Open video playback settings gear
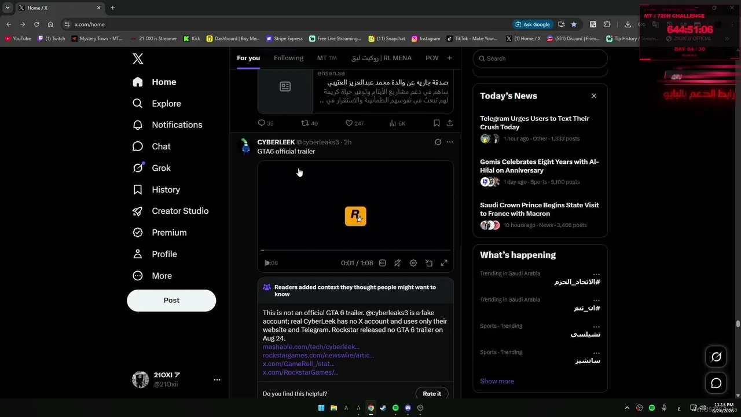This screenshot has height=417, width=741. tap(413, 263)
